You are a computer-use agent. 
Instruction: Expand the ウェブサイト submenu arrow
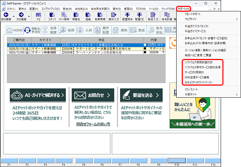[237, 19]
